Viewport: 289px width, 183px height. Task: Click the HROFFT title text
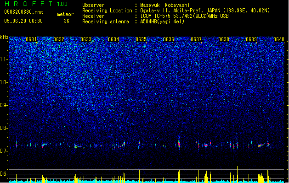pyautogui.click(x=29, y=4)
